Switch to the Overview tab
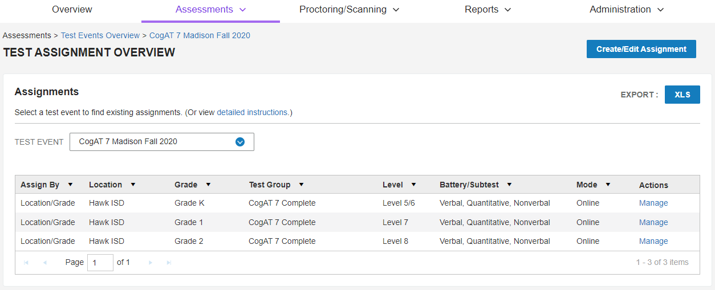 pyautogui.click(x=72, y=10)
